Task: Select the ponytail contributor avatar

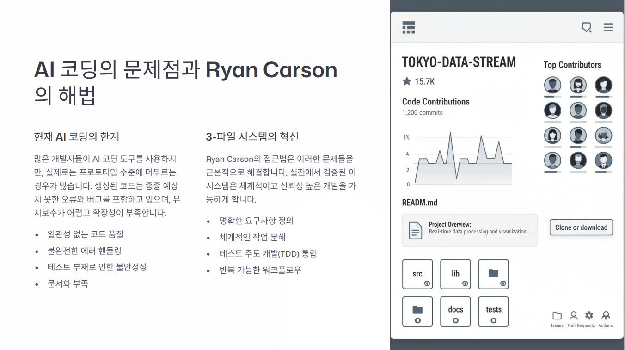Action: click(578, 135)
